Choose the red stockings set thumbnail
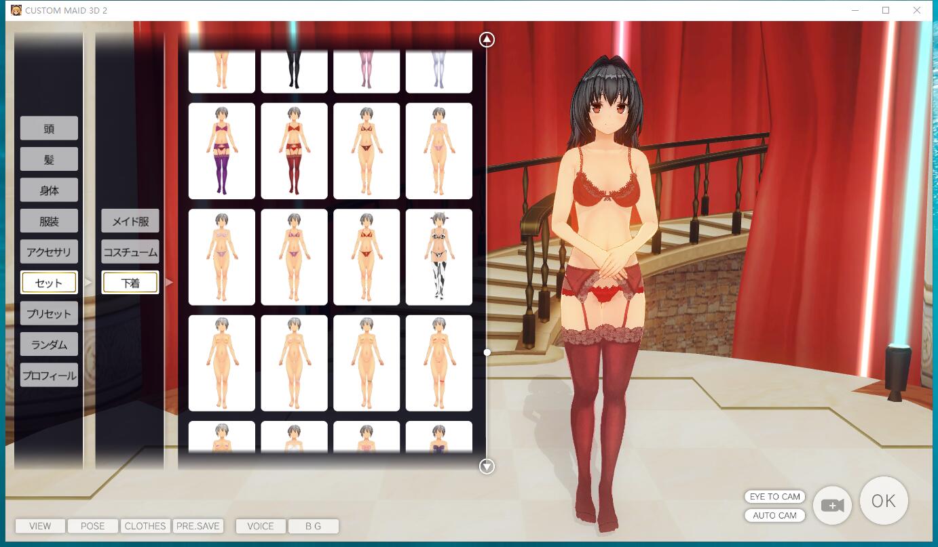Viewport: 938px width, 547px height. (x=294, y=151)
